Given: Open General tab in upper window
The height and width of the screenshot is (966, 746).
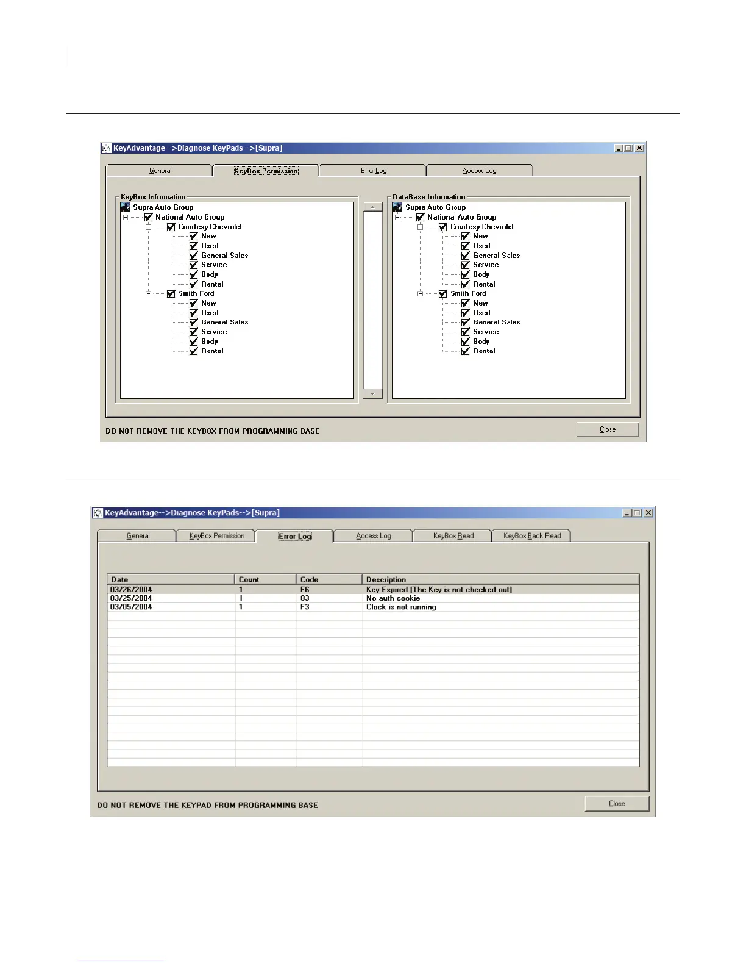Looking at the screenshot, I should pos(160,170).
